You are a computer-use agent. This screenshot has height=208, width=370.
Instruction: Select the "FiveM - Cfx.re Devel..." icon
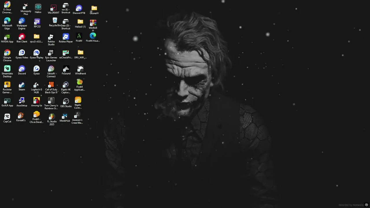coord(36,117)
